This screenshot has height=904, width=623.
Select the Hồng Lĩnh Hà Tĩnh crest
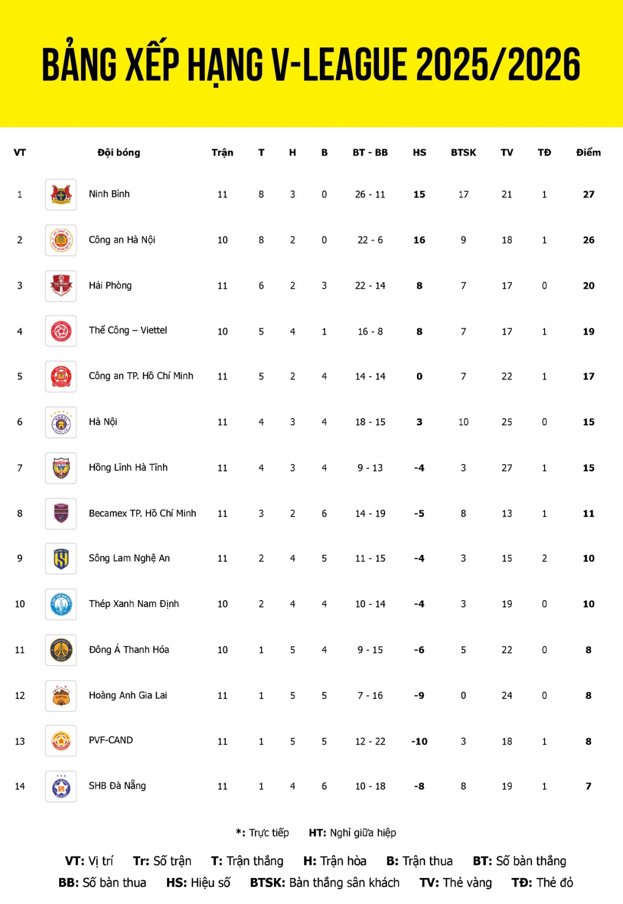tap(61, 468)
